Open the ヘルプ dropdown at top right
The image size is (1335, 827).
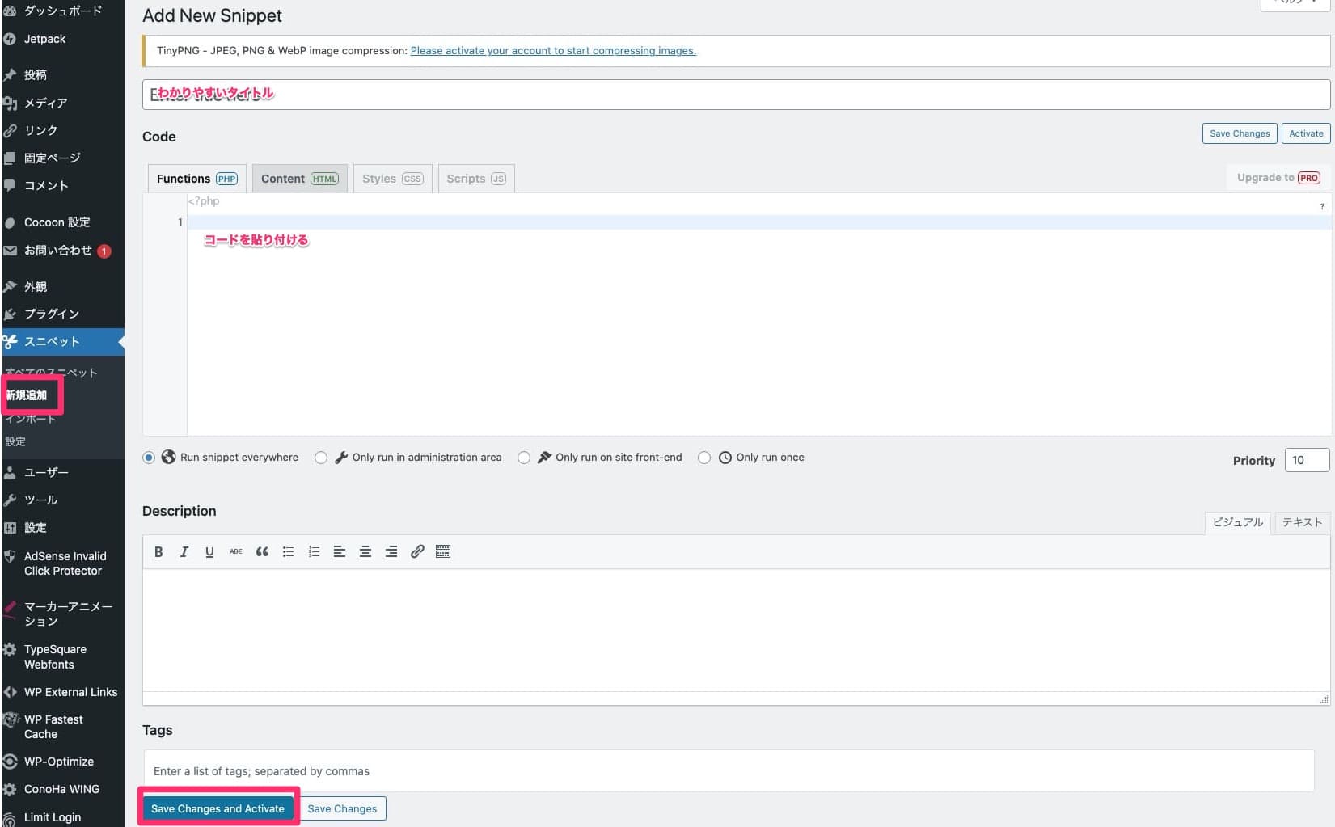[1292, 2]
